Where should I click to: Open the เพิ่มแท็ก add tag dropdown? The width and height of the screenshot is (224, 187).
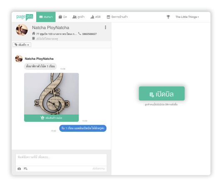click(x=22, y=45)
